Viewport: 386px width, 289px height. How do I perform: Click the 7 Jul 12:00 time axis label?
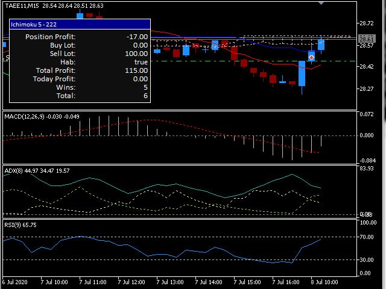131,282
